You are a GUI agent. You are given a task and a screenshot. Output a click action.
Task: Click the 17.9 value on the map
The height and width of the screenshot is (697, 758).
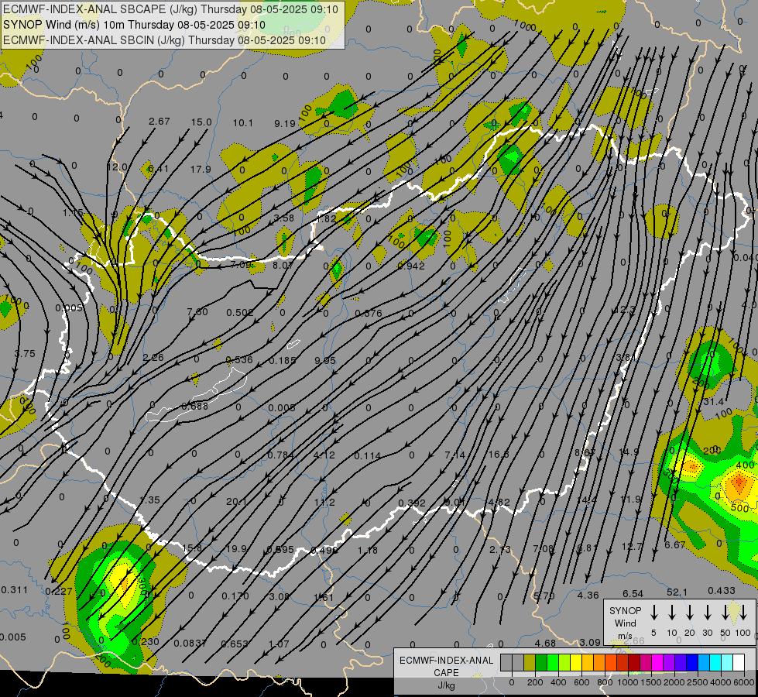point(201,170)
